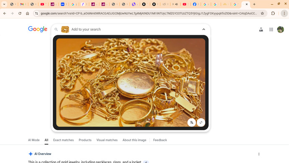Click the URL address bar

pos(149,13)
